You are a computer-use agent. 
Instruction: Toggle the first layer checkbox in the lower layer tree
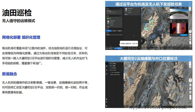tap(110, 63)
